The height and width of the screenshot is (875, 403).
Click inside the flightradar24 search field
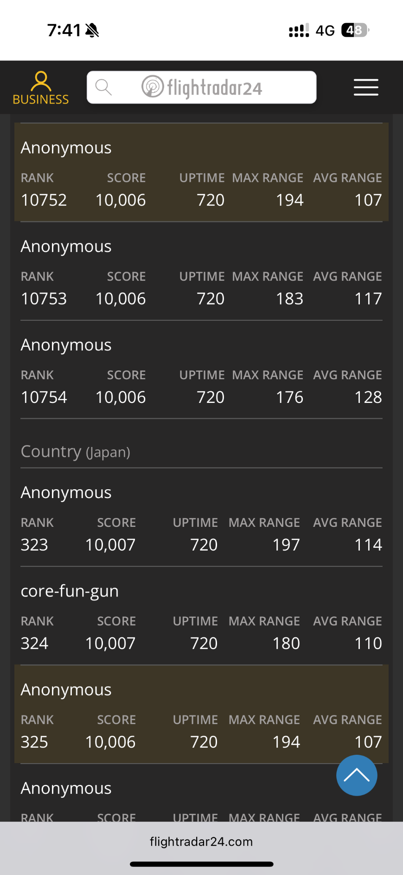pos(202,87)
